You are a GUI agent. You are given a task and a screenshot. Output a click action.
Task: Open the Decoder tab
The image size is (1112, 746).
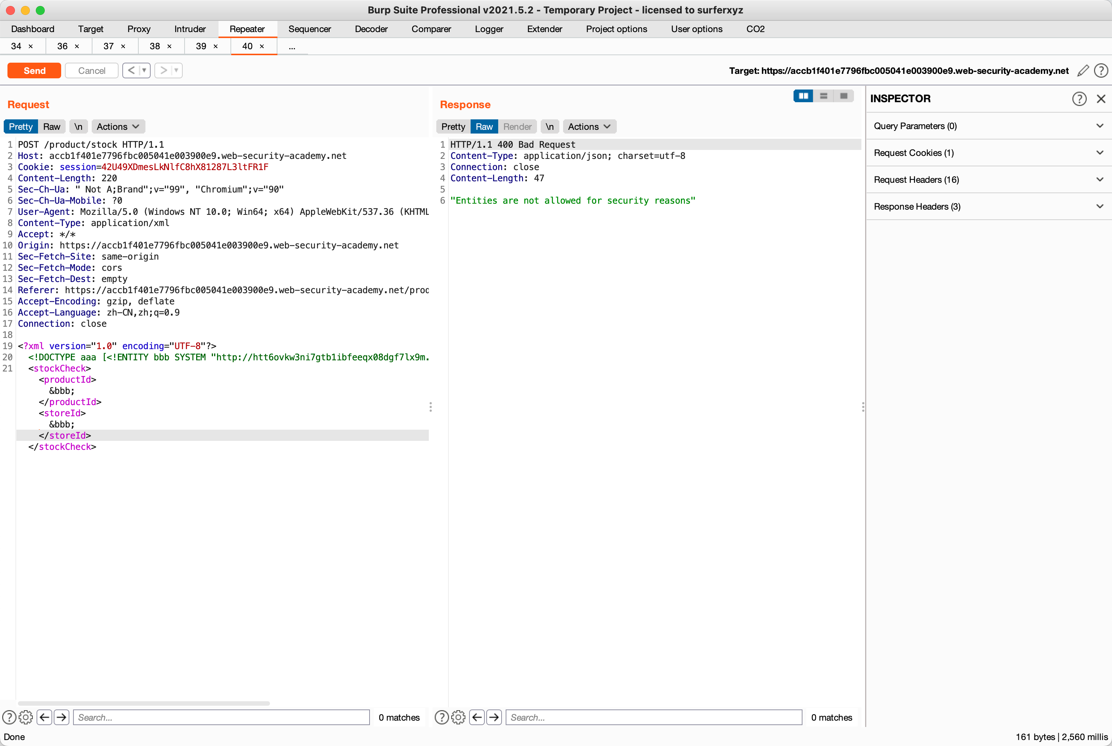tap(371, 29)
